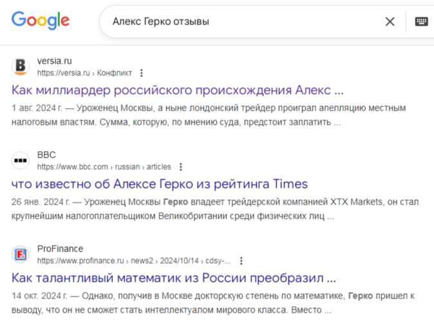Image resolution: width=434 pixels, height=330 pixels.
Task: Open the "Как миллиардер российского происхождения Алекс" result
Action: click(x=177, y=89)
